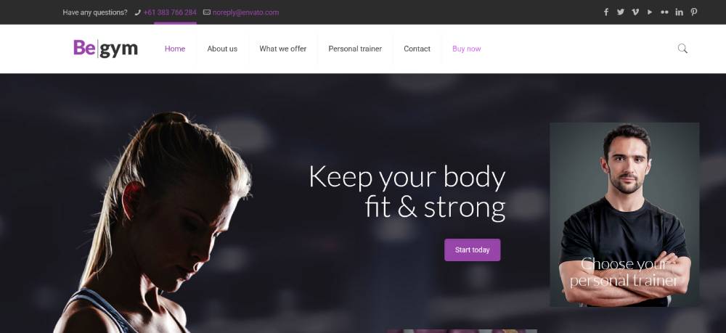Open the Contact page
Screen dimensions: 726x333
click(417, 49)
